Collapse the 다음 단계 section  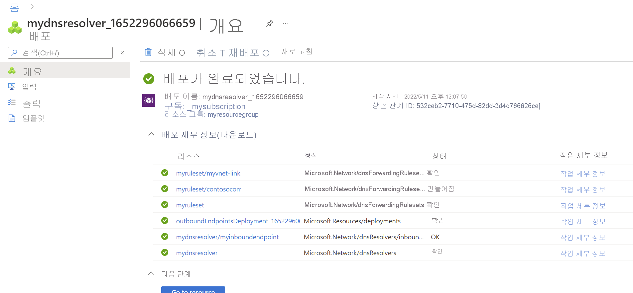click(x=151, y=274)
